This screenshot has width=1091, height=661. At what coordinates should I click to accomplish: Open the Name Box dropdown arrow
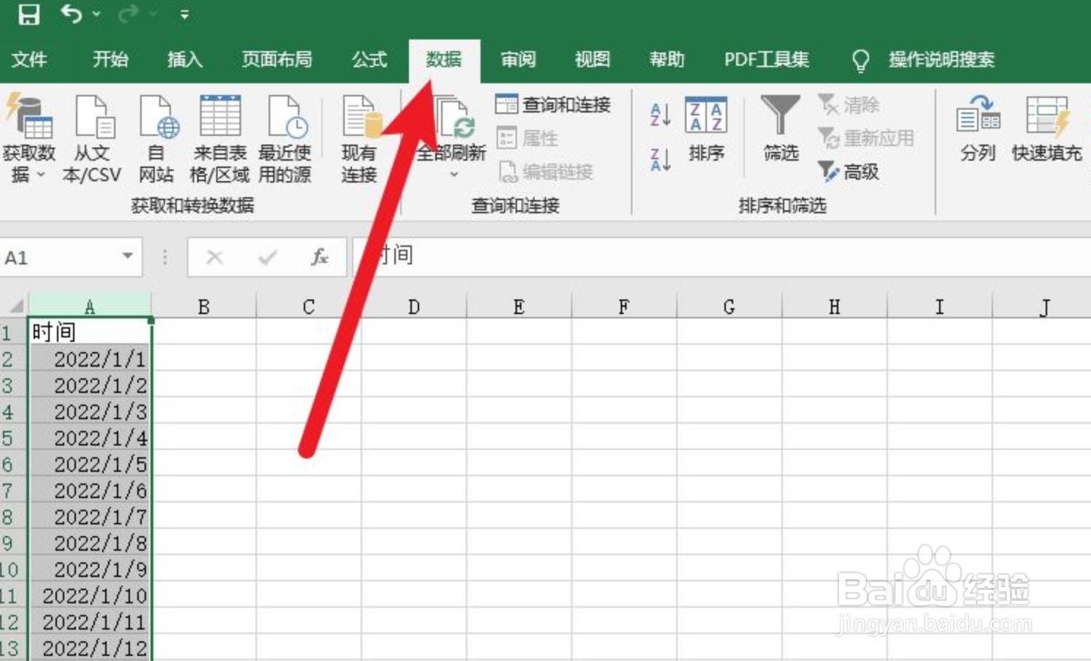coord(128,256)
